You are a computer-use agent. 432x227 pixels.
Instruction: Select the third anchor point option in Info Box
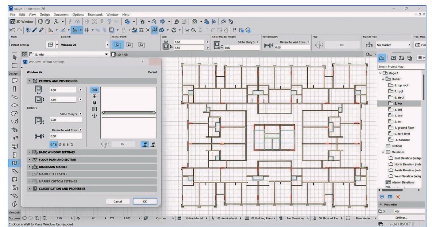pyautogui.click(x=142, y=45)
